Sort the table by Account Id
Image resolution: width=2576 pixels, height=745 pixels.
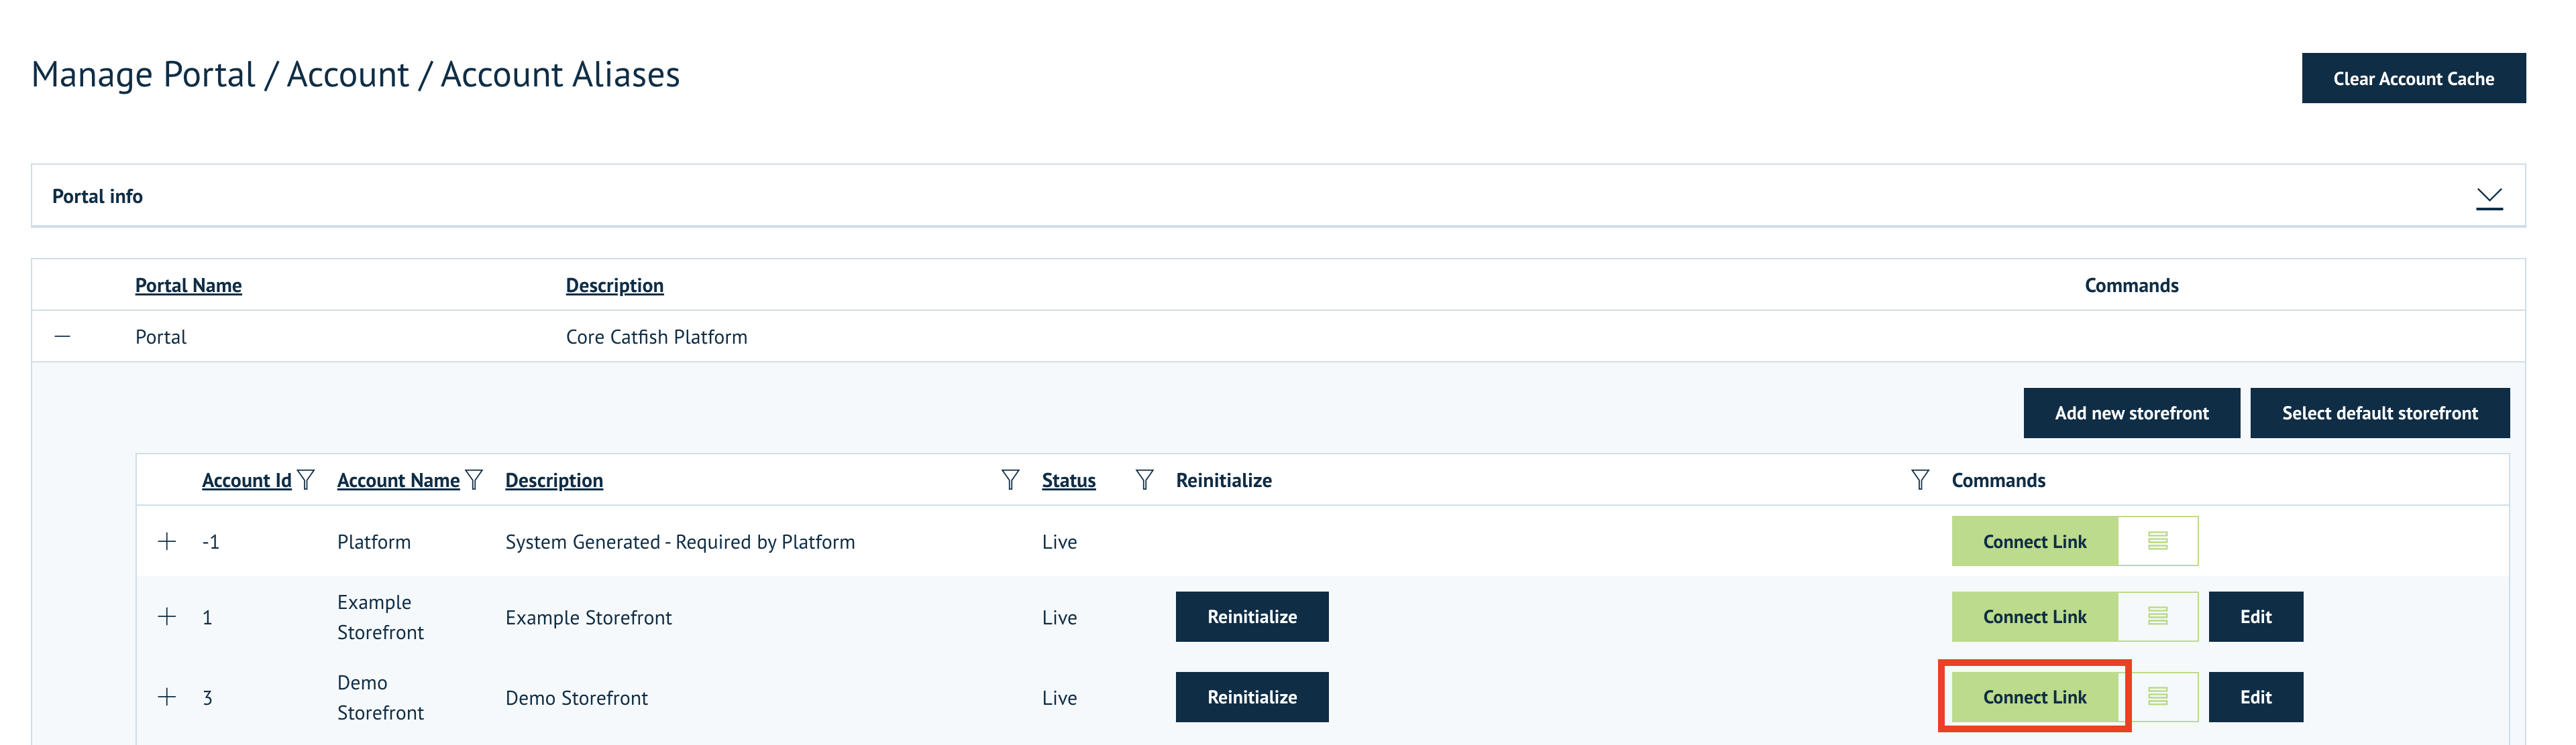click(x=246, y=479)
